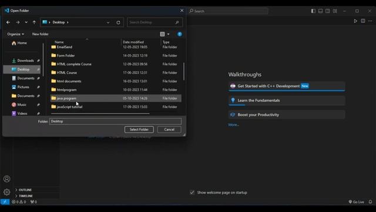The width and height of the screenshot is (376, 212).
Task: Go to Home in navigation pane
Action: [x=19, y=43]
